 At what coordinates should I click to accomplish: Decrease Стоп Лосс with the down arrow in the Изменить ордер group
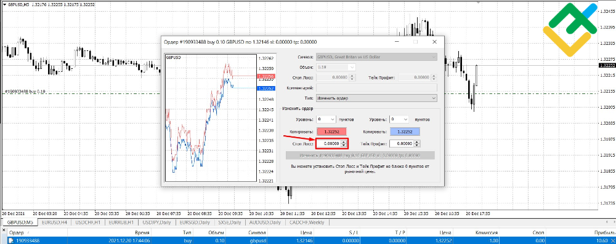(344, 146)
